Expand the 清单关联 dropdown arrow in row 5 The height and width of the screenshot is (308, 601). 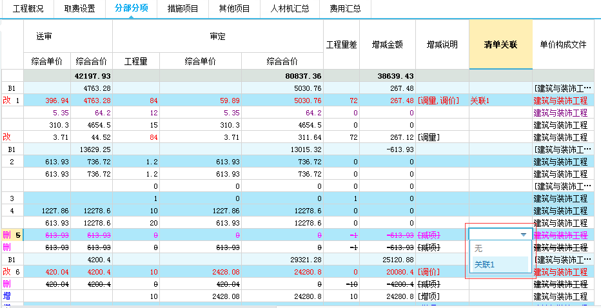coord(524,235)
